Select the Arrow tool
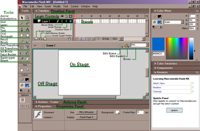Screen dimensions: 200x131 click(22, 18)
